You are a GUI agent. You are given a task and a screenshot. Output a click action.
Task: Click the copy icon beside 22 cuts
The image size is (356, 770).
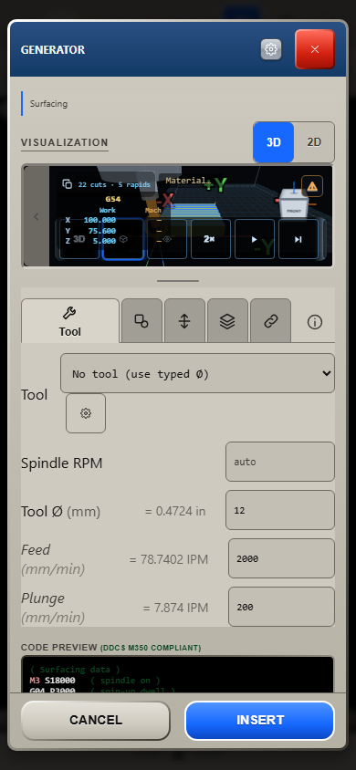coord(68,184)
